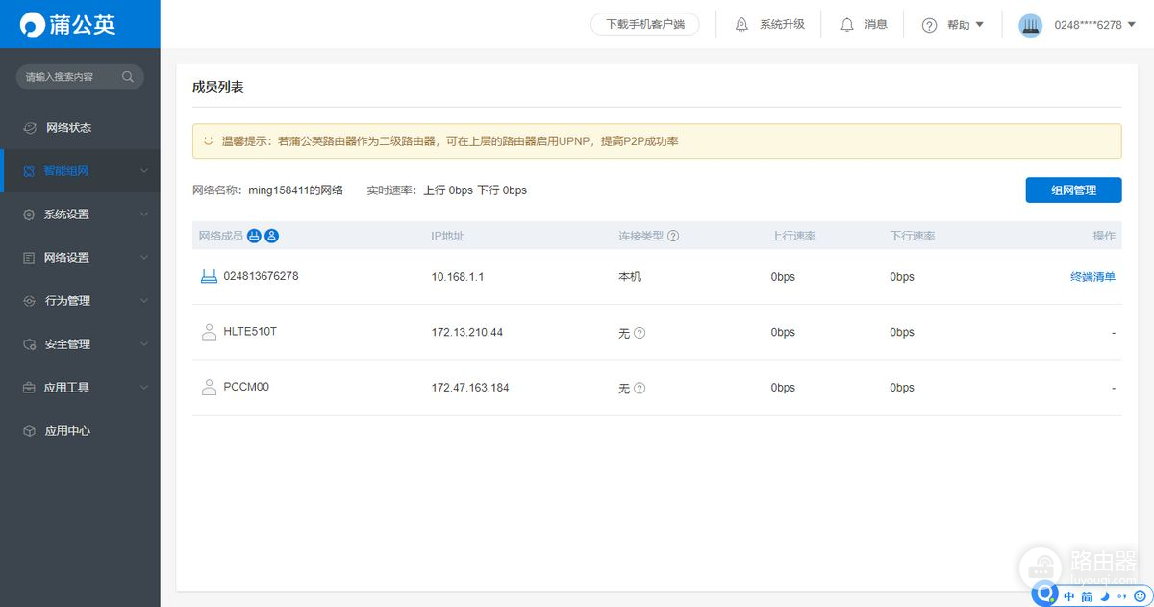Viewport: 1154px width, 607px height.
Task: Open the 终端清单 link
Action: tap(1092, 277)
